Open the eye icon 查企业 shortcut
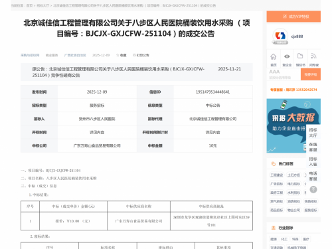The image size is (332, 249). 287,59
